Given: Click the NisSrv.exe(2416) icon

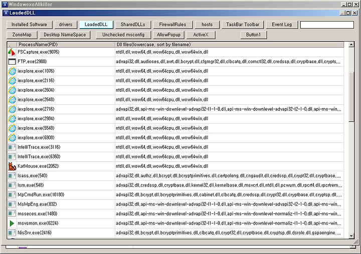Looking at the screenshot, I should tap(12, 233).
